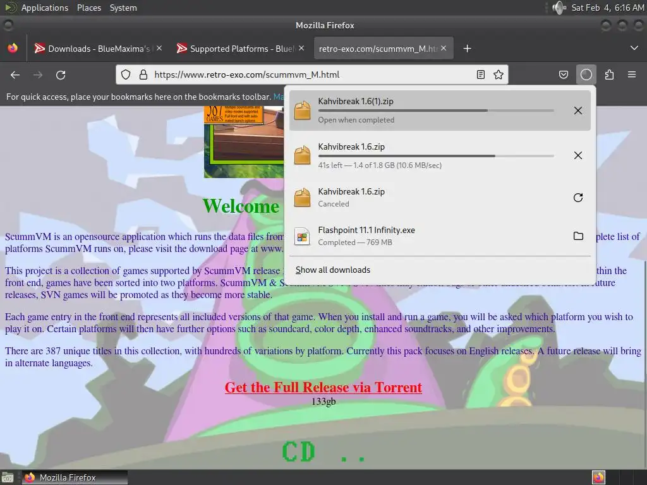Close the retro-exo.com scummvm tab
The width and height of the screenshot is (647, 485).
pyautogui.click(x=444, y=48)
